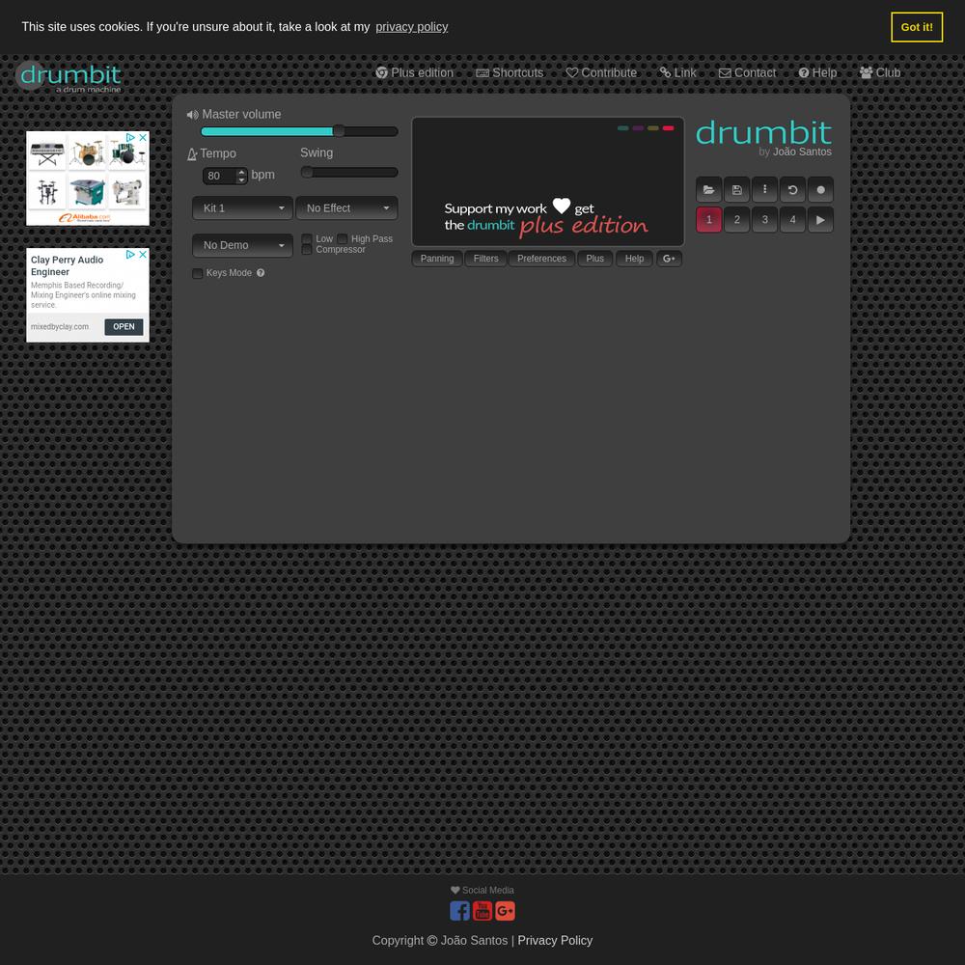The width and height of the screenshot is (965, 965).
Task: Open the Google Plus footer icon
Action: [x=506, y=911]
